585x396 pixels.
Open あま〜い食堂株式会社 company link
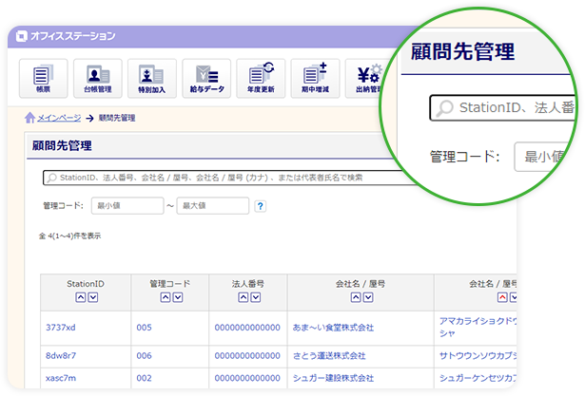tap(333, 328)
